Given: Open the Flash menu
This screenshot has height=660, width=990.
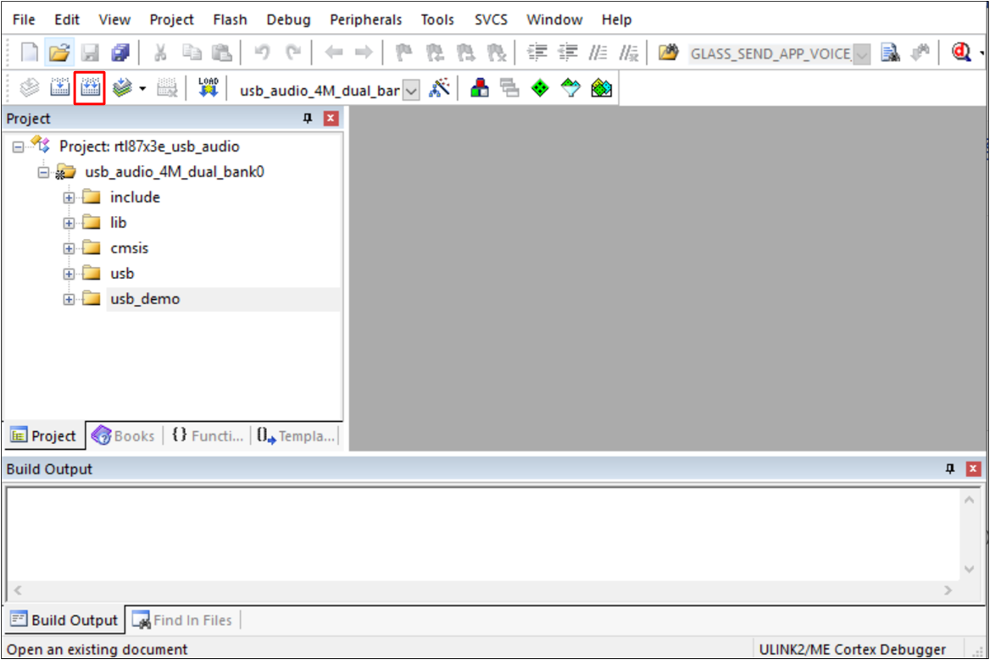Looking at the screenshot, I should (x=230, y=19).
